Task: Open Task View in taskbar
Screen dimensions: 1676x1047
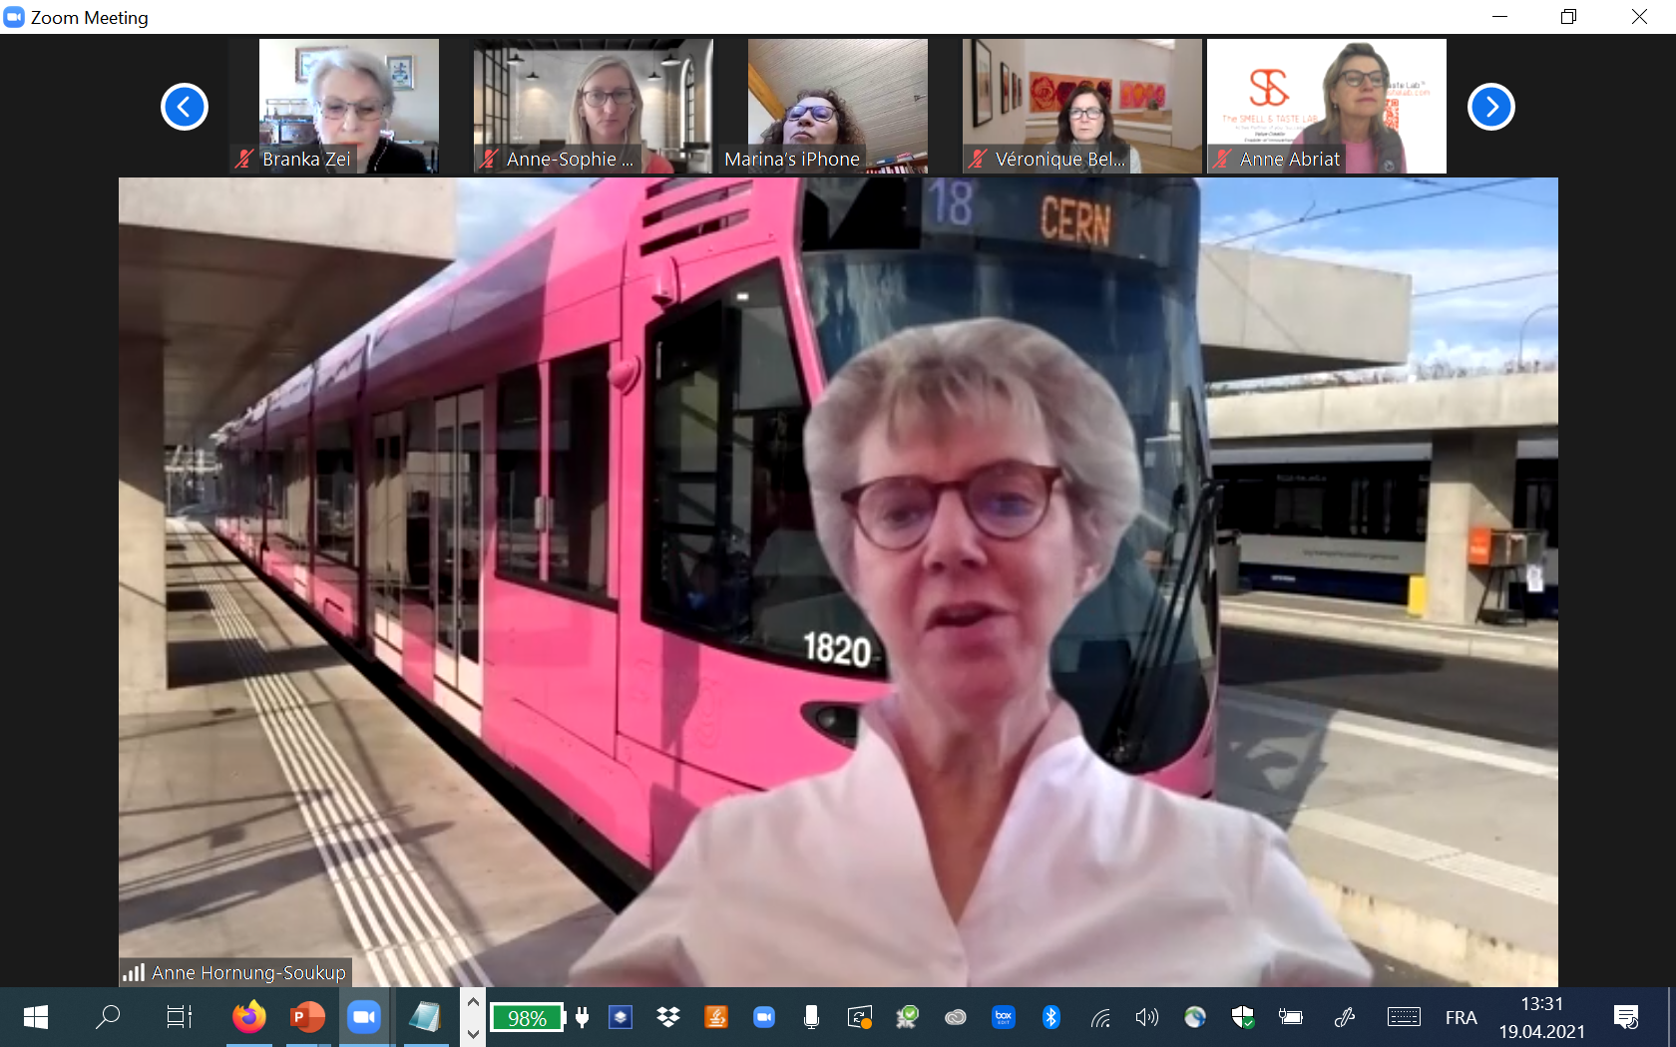Action: pyautogui.click(x=179, y=1017)
